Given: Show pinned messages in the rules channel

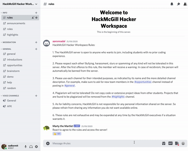Looking at the screenshot, I should point(178,4).
